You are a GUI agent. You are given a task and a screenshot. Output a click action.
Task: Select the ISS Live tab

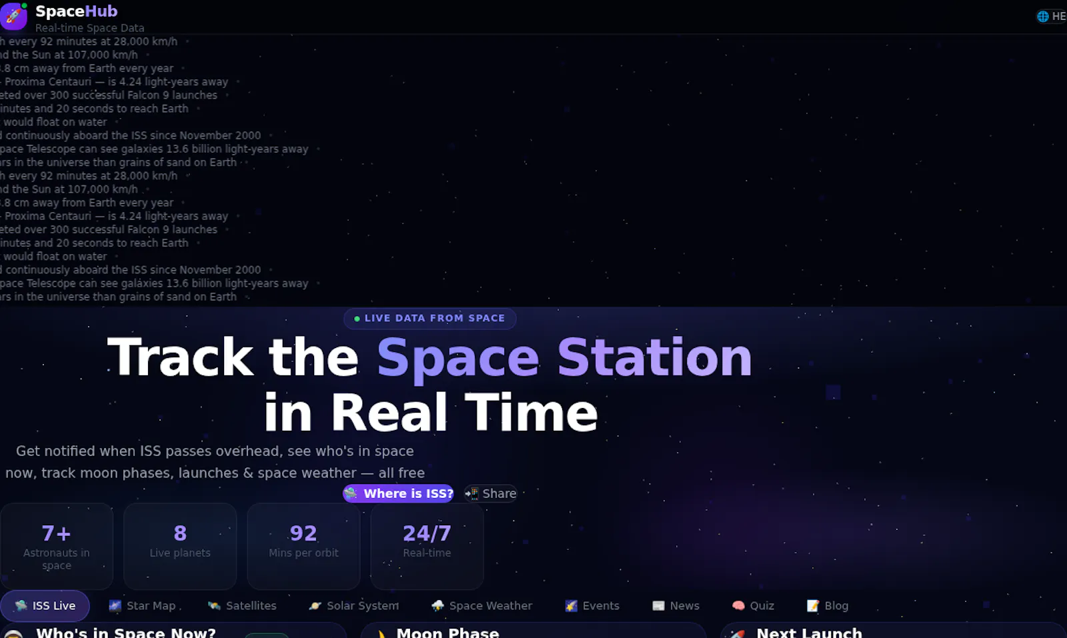point(45,605)
